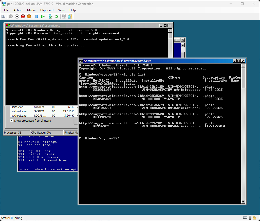
Task: Minimize the Administrator cmd.exe window
Action: [x=234, y=61]
